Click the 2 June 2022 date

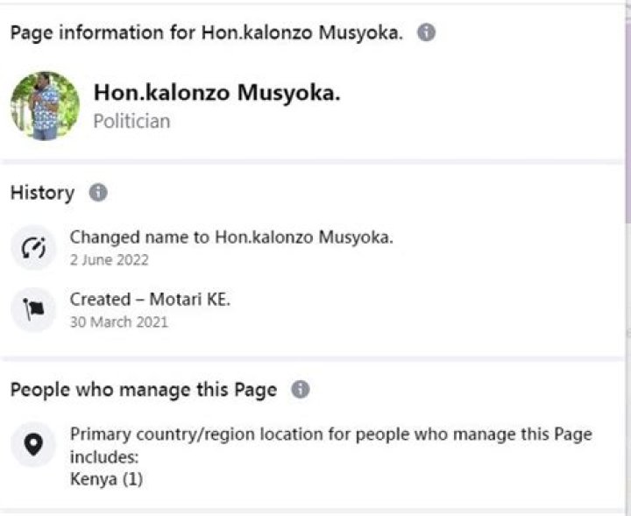[x=109, y=259]
